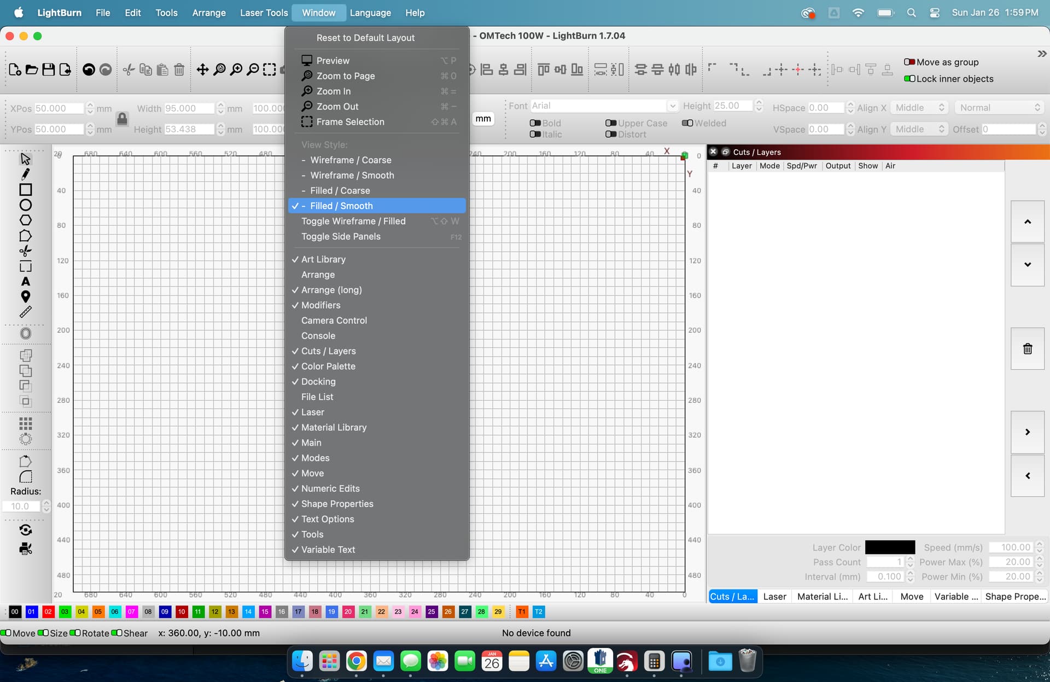
Task: Click the Delete trash toolbar icon
Action: tap(179, 69)
